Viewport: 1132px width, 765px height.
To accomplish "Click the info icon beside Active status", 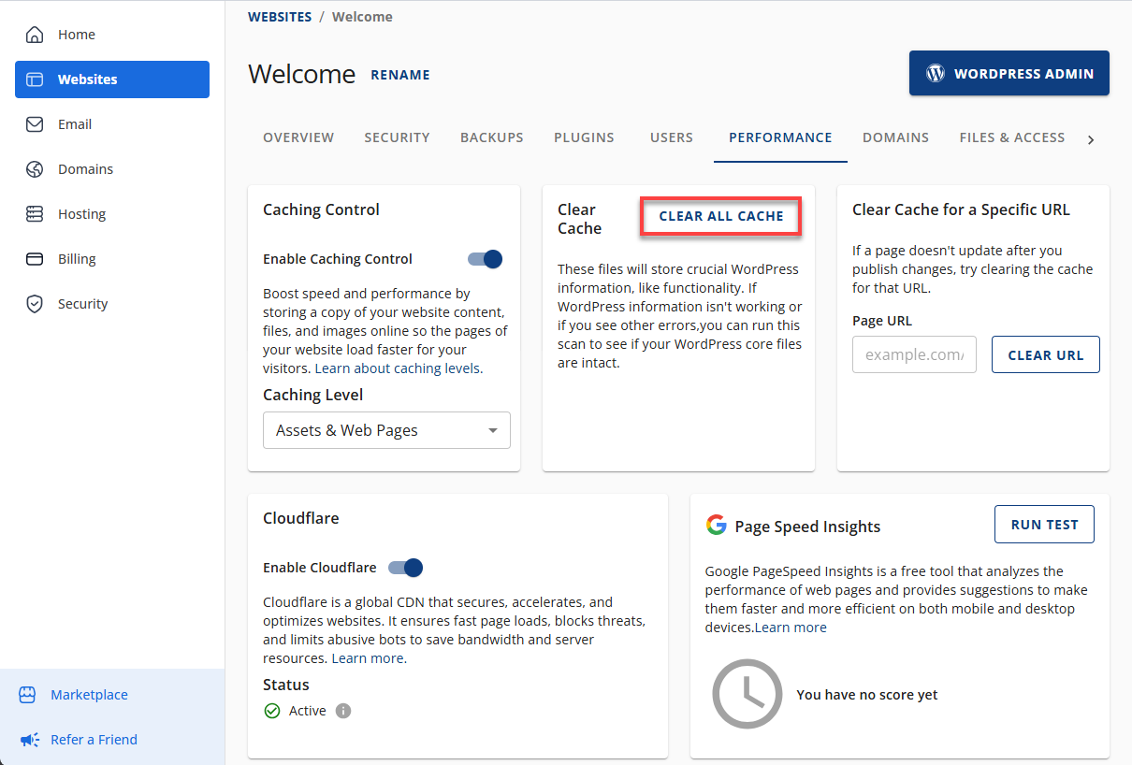I will click(x=343, y=711).
